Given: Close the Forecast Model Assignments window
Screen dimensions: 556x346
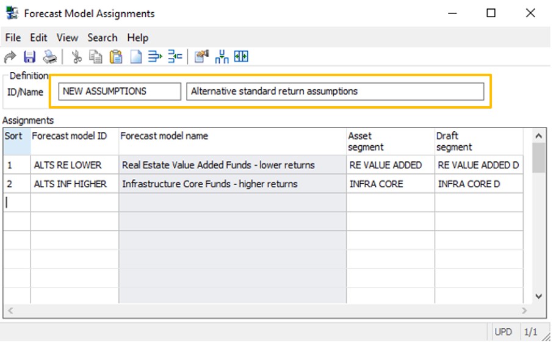Looking at the screenshot, I should pyautogui.click(x=530, y=13).
